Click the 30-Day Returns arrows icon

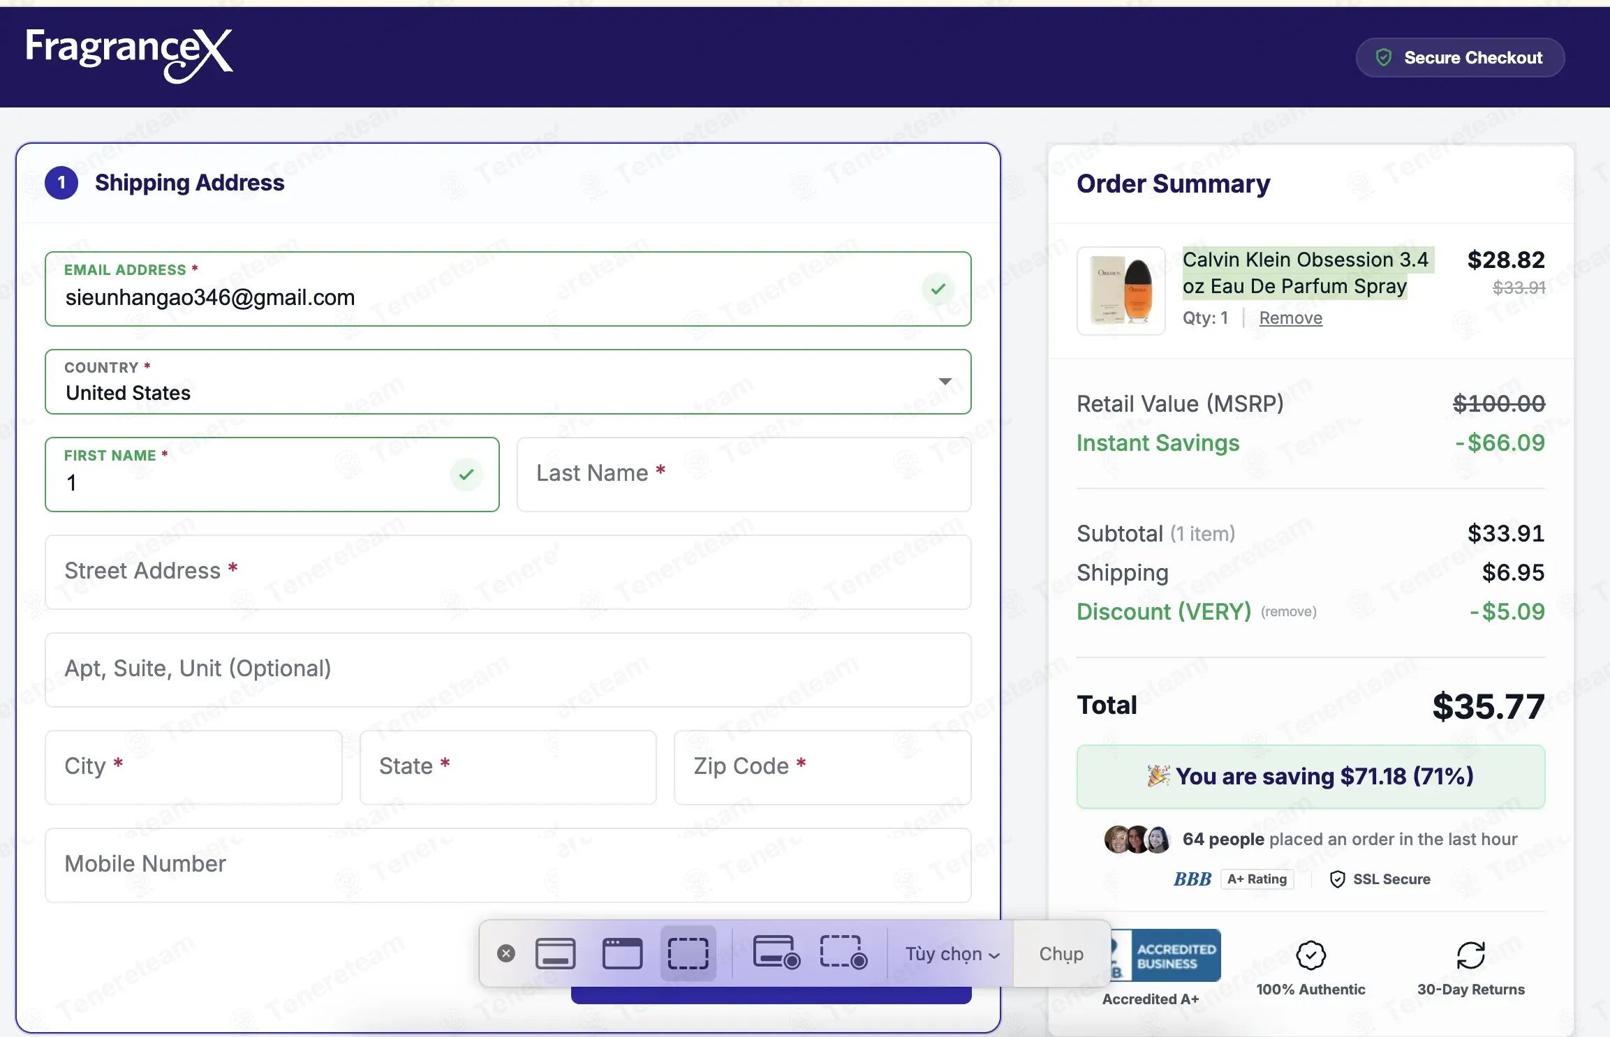pos(1471,955)
